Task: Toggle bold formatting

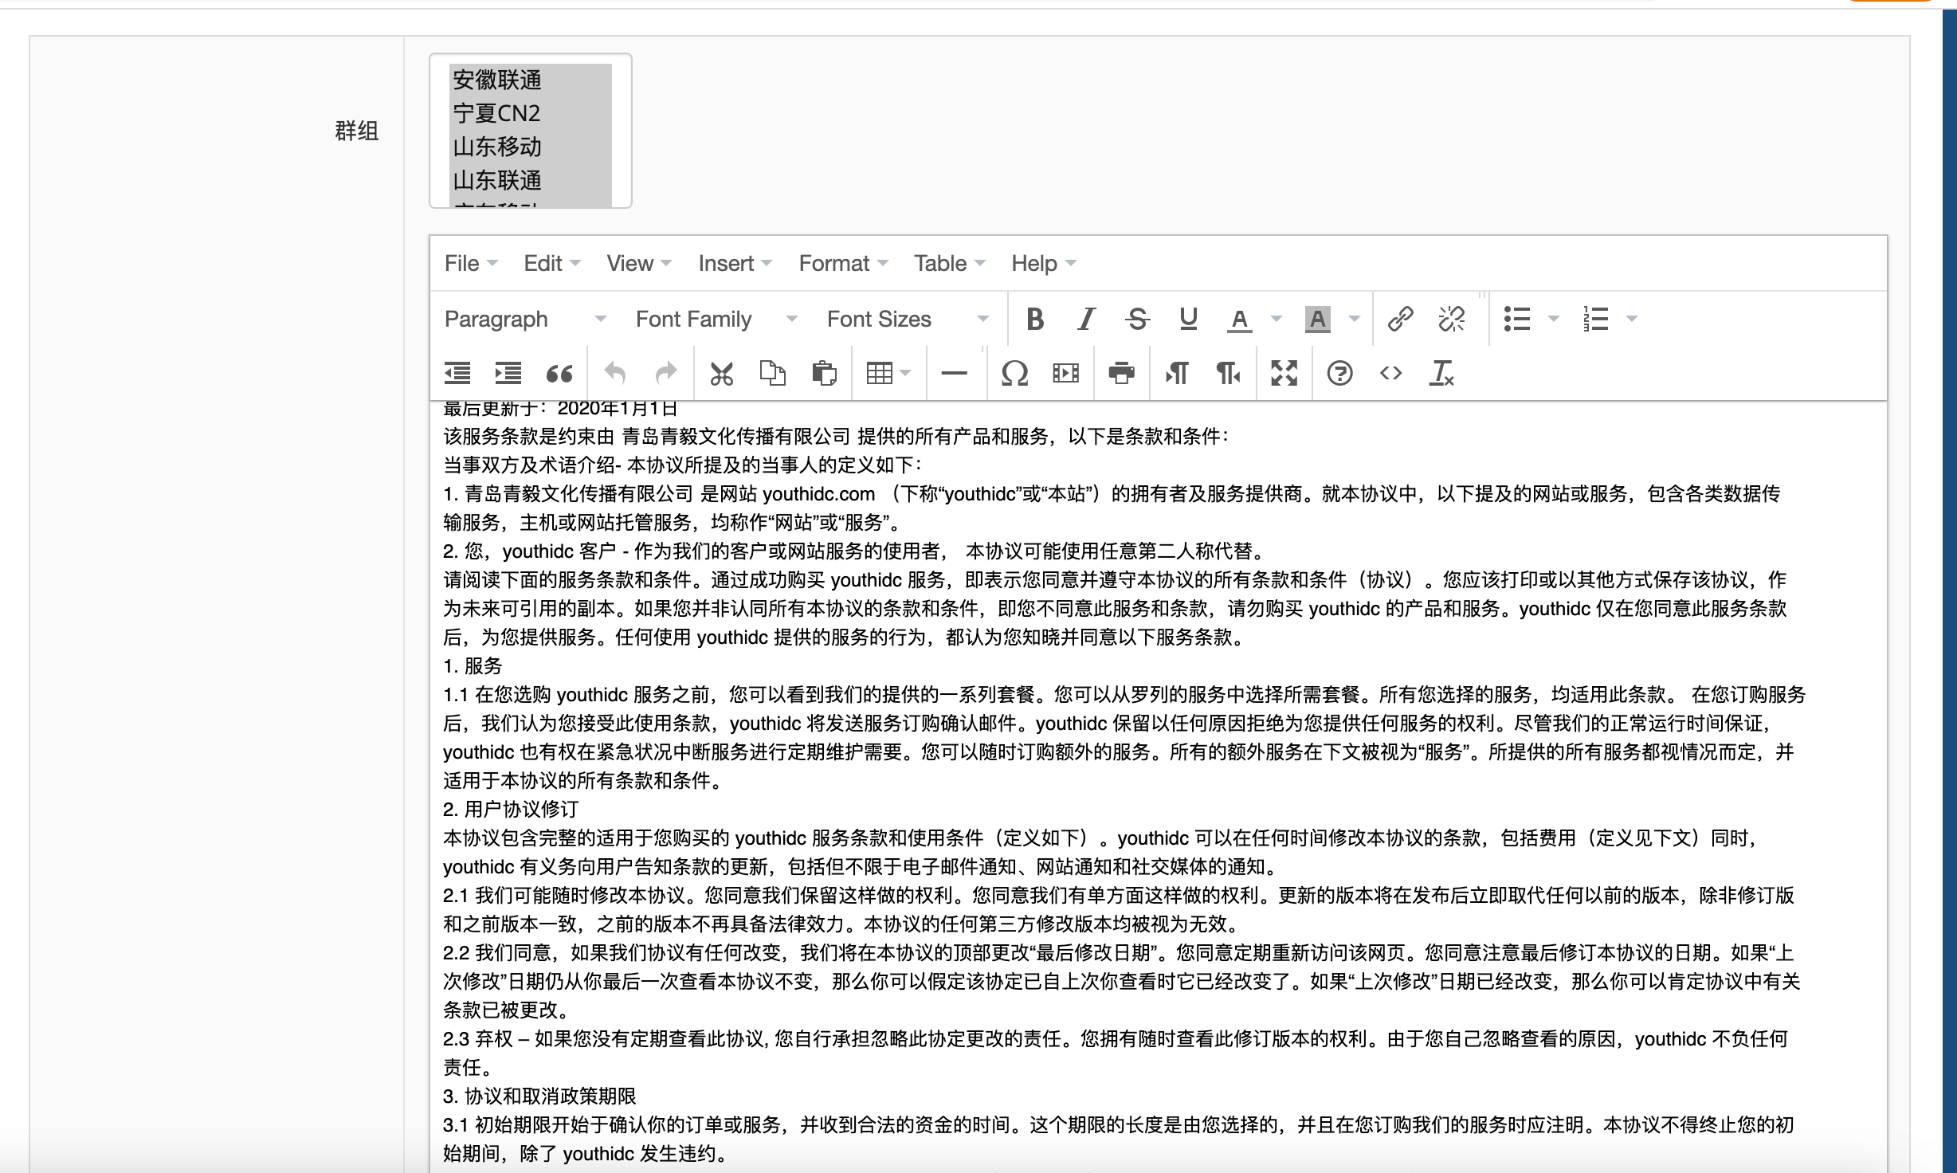Action: point(1035,320)
